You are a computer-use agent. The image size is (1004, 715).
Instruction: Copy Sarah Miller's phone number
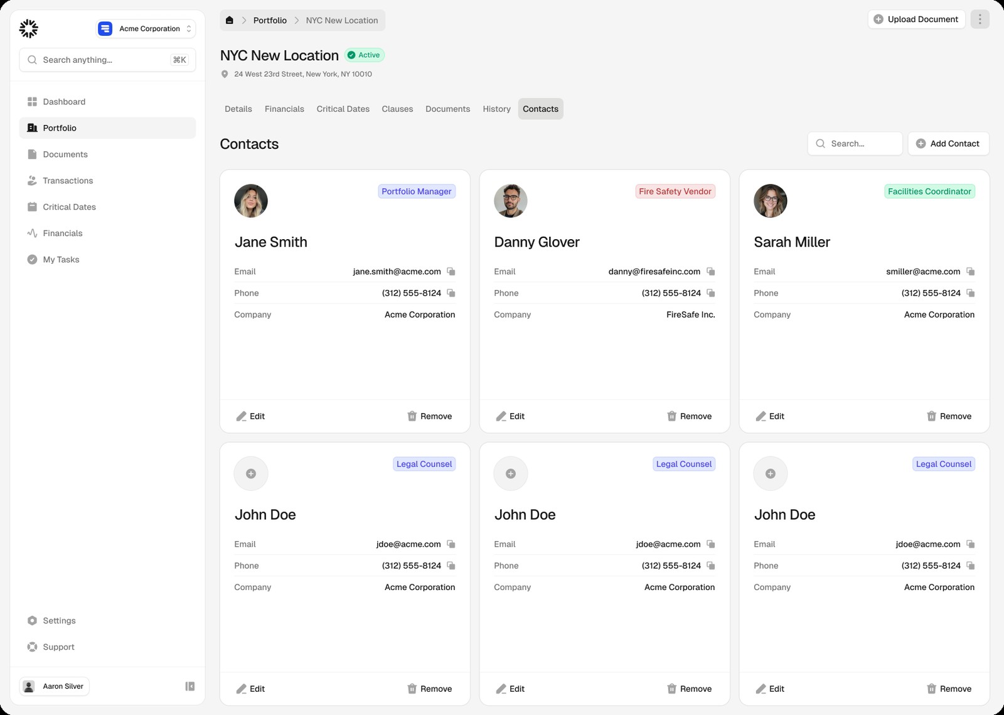[x=971, y=293]
